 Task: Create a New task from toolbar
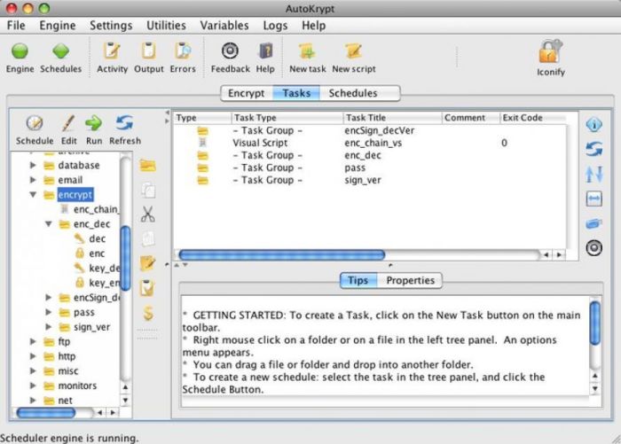[307, 51]
